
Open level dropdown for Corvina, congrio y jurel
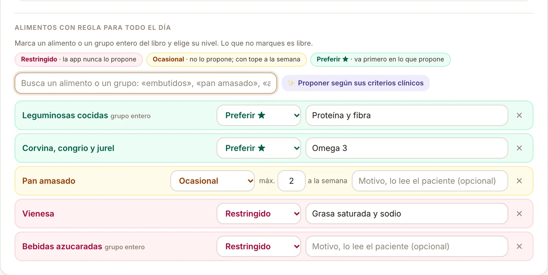259,148
